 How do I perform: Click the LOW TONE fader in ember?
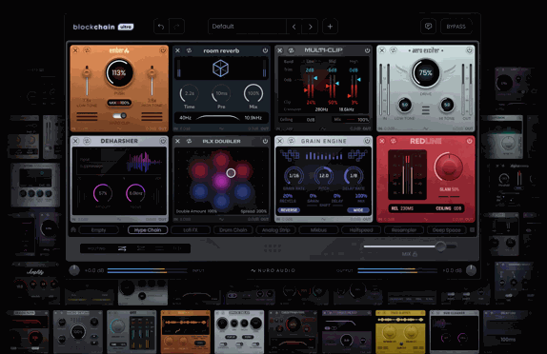(87, 73)
